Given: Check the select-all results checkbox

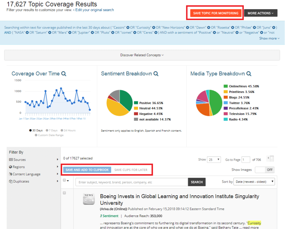Looking at the screenshot, I should click(x=64, y=180).
